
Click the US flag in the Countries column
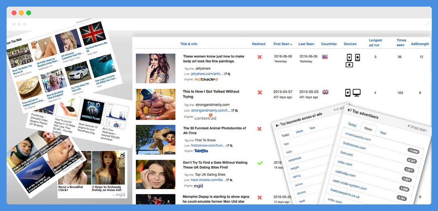325,57
